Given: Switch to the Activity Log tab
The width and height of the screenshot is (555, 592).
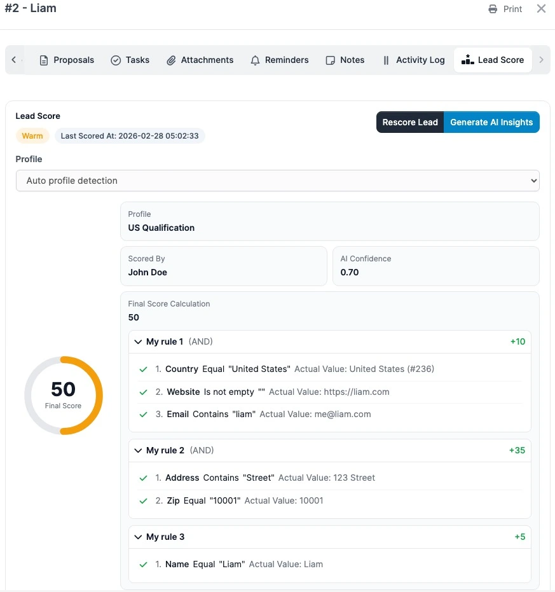Looking at the screenshot, I should [x=413, y=60].
